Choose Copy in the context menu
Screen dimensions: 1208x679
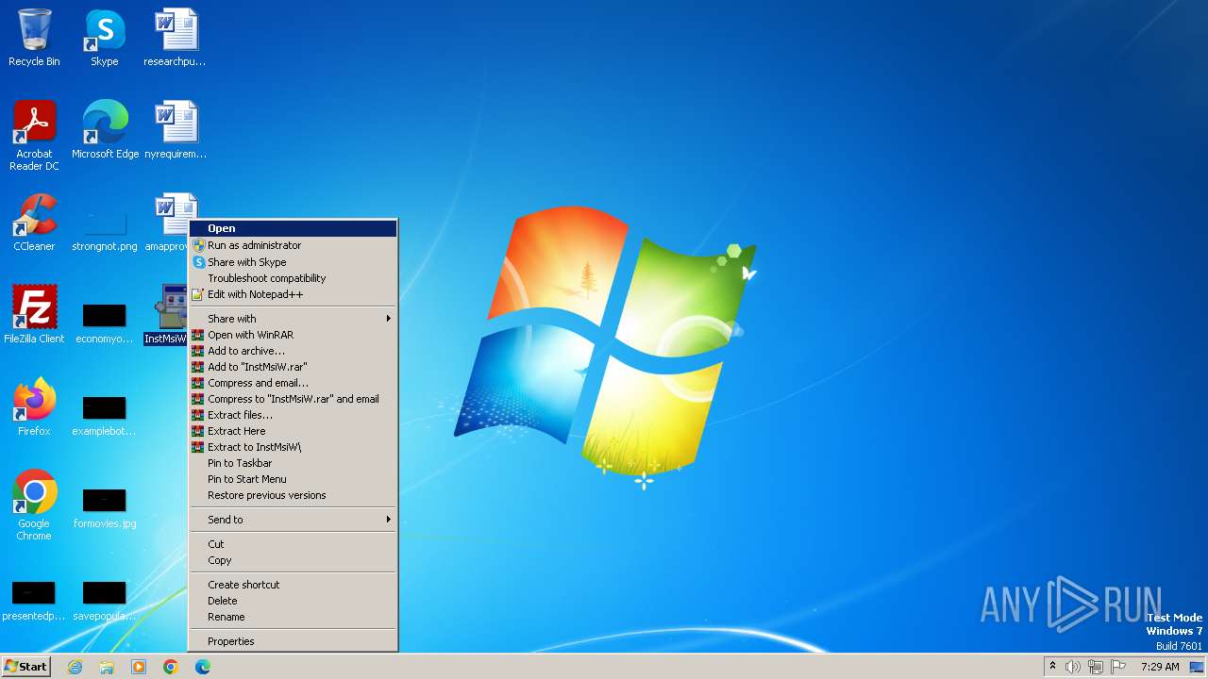tap(293, 560)
